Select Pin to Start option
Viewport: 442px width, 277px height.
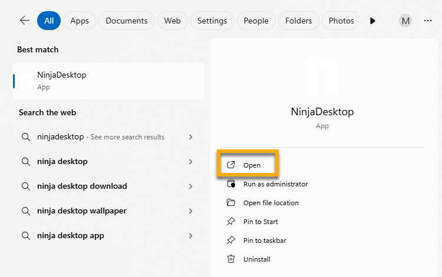point(260,222)
